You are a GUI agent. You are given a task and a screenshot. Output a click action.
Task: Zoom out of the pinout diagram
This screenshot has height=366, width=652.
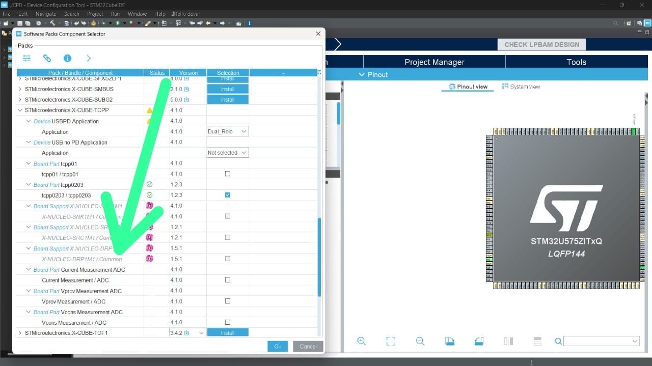420,341
